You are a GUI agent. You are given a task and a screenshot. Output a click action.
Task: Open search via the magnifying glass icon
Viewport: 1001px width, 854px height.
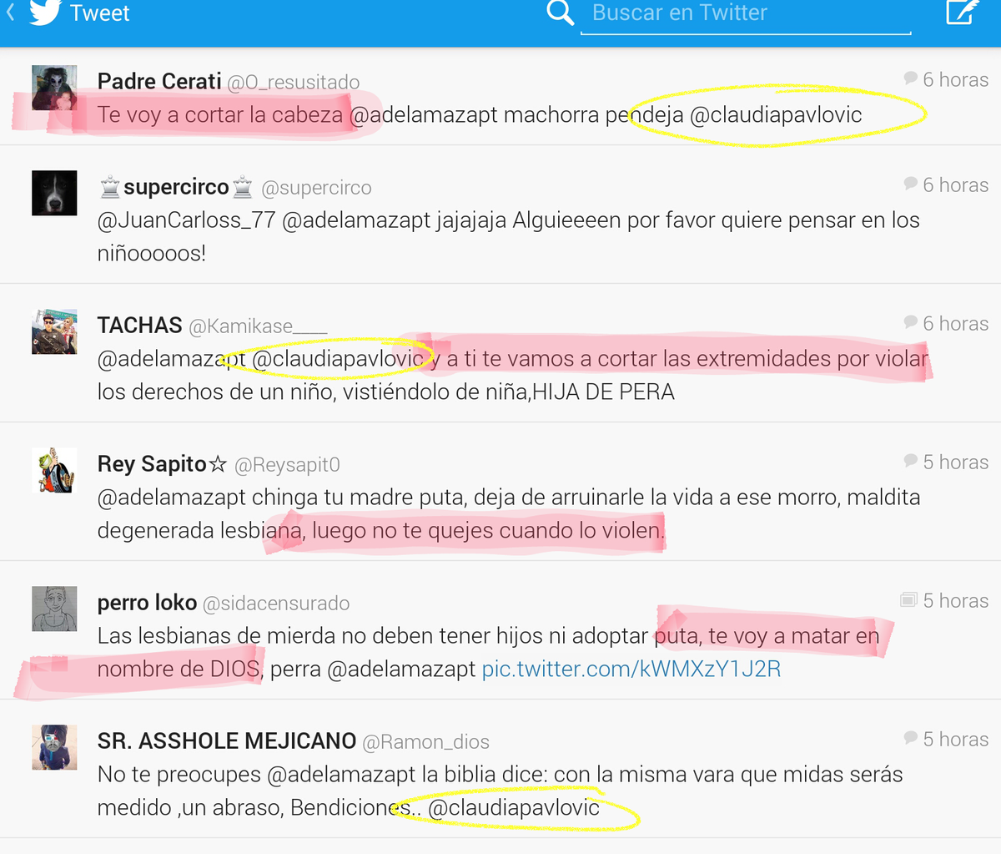click(x=561, y=12)
